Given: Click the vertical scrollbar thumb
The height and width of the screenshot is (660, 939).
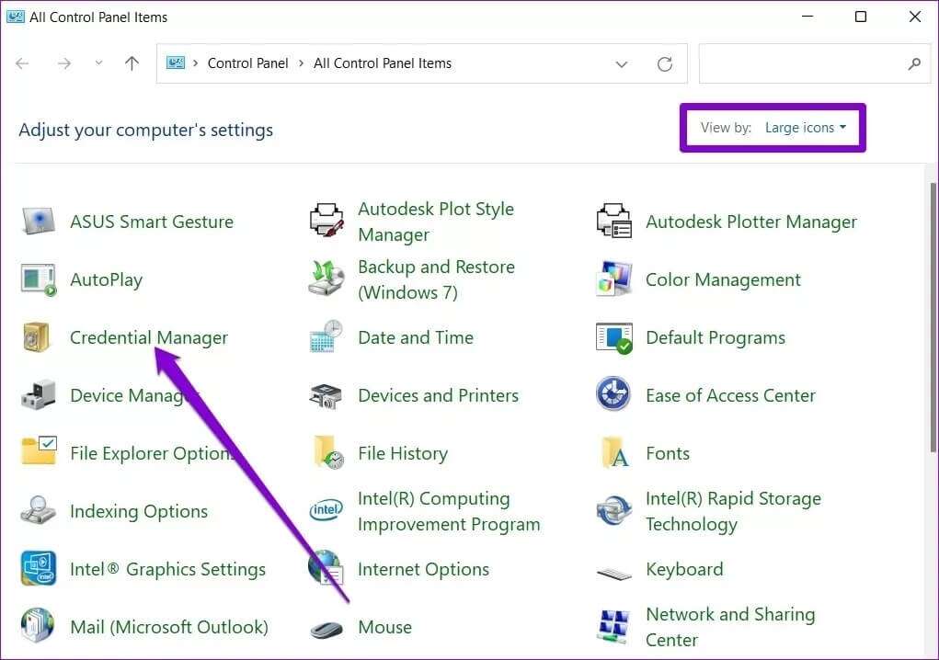Looking at the screenshot, I should [933, 317].
